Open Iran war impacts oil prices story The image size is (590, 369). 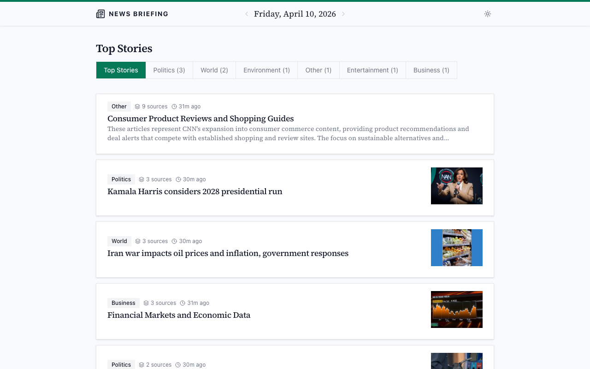click(228, 253)
